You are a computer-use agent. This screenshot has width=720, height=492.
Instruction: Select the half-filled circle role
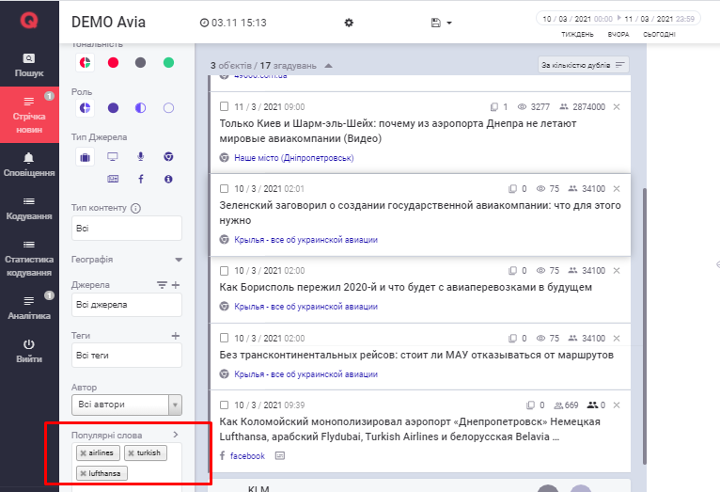140,108
